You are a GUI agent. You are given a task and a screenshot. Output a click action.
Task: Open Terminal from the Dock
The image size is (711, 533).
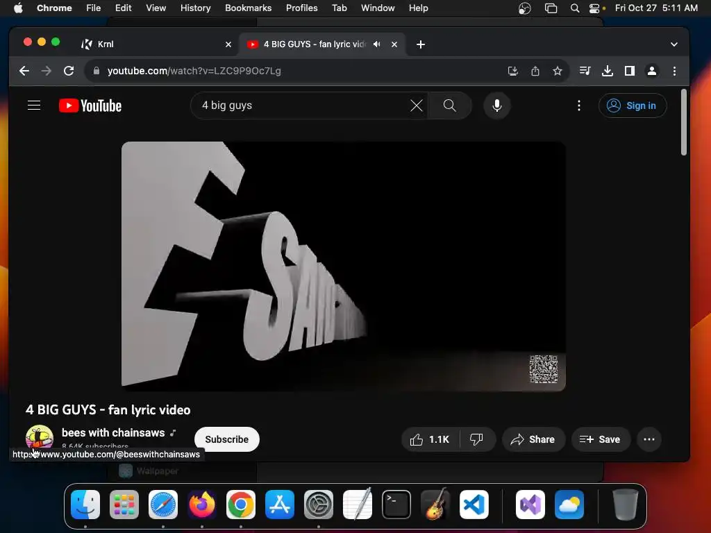tap(396, 505)
